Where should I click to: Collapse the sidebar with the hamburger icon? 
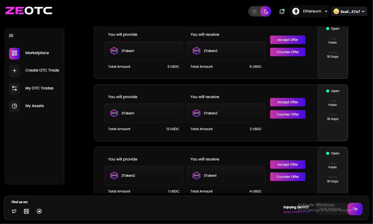click(11, 35)
